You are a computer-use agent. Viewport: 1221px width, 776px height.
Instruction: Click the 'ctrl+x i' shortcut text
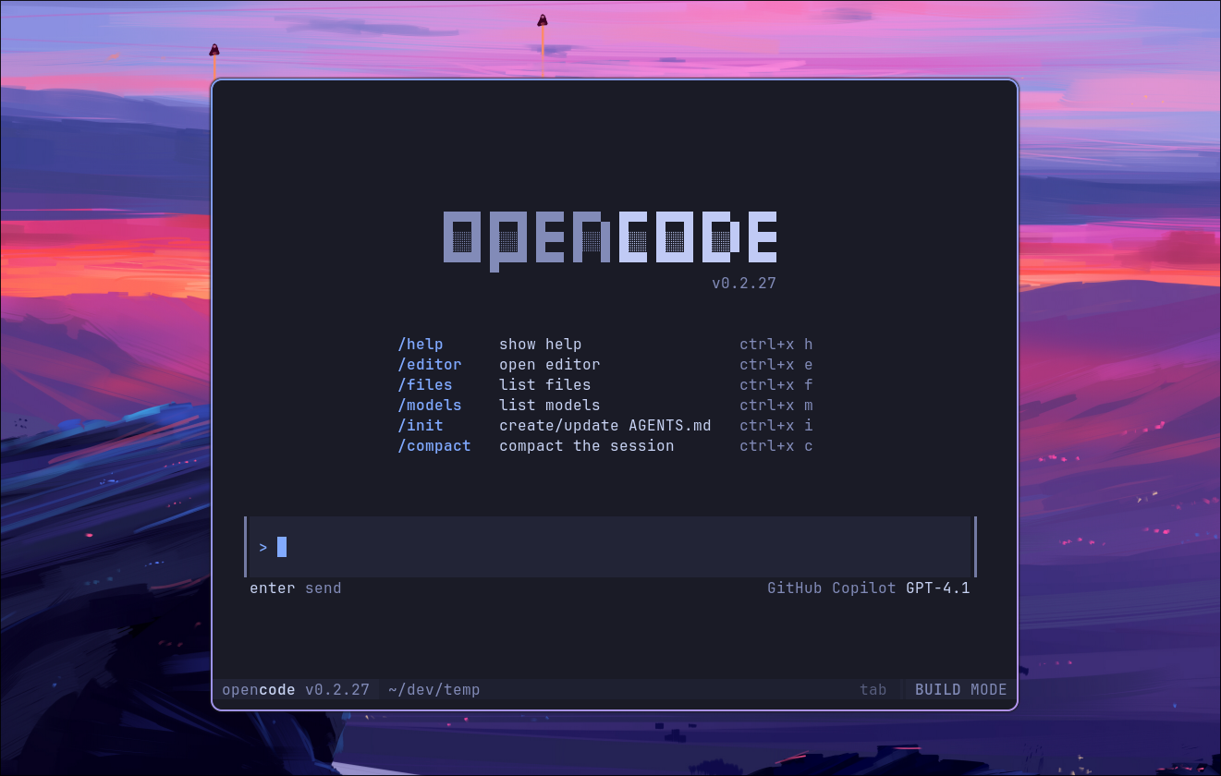776,426
